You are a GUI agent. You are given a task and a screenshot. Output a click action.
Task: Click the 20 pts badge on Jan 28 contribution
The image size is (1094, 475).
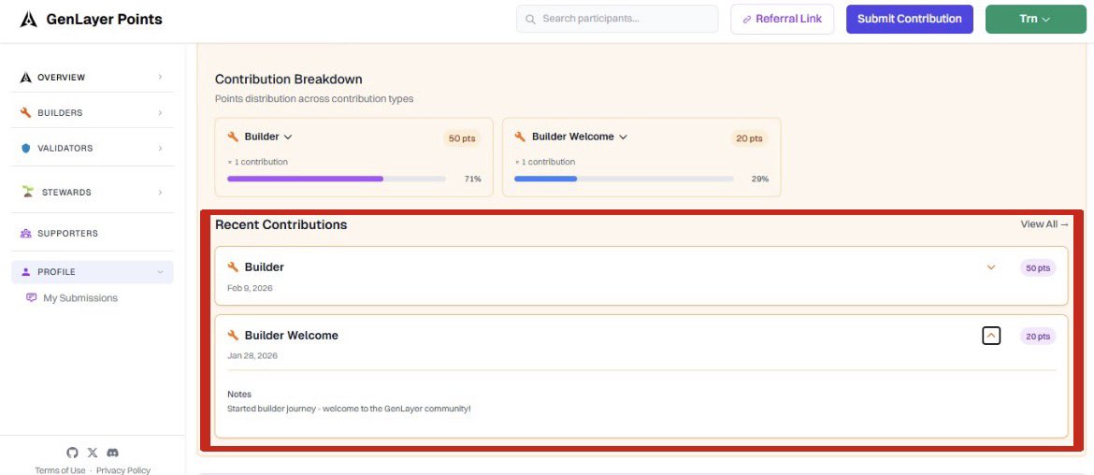[1038, 337]
